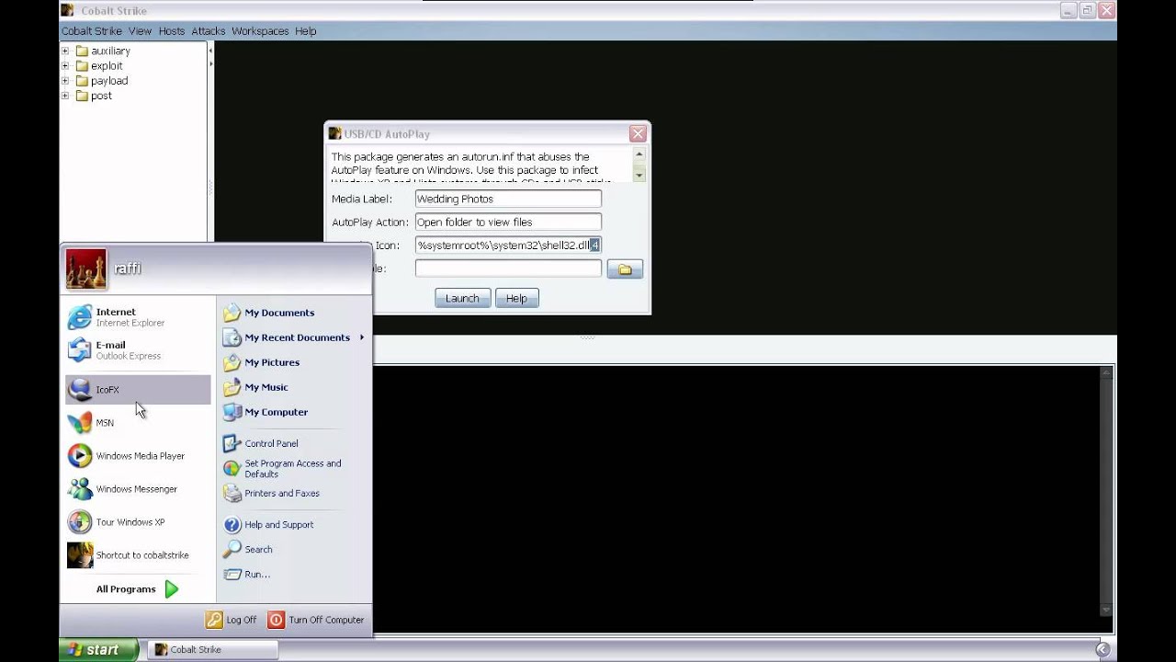
Task: Expand the auxiliary module tree node
Action: 65,51
